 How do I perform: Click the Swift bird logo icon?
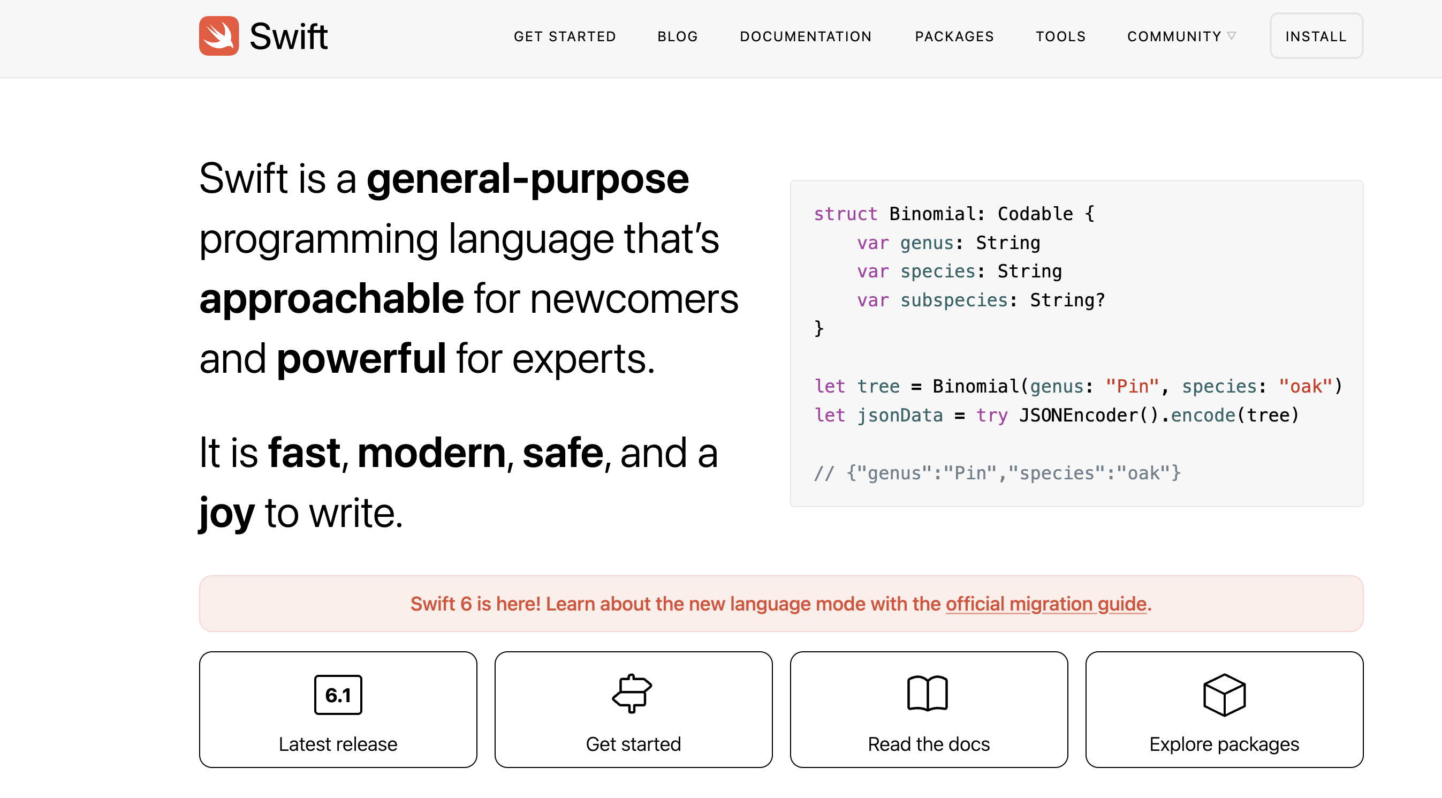tap(219, 36)
